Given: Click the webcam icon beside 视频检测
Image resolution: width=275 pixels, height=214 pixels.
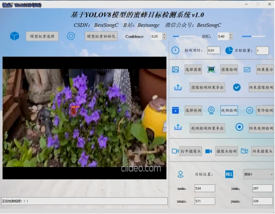Looking at the screenshot, I should click(211, 110).
